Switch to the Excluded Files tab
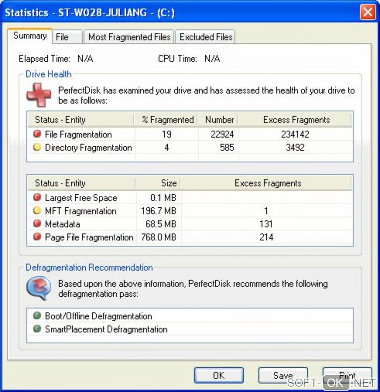380x392 pixels. point(206,37)
